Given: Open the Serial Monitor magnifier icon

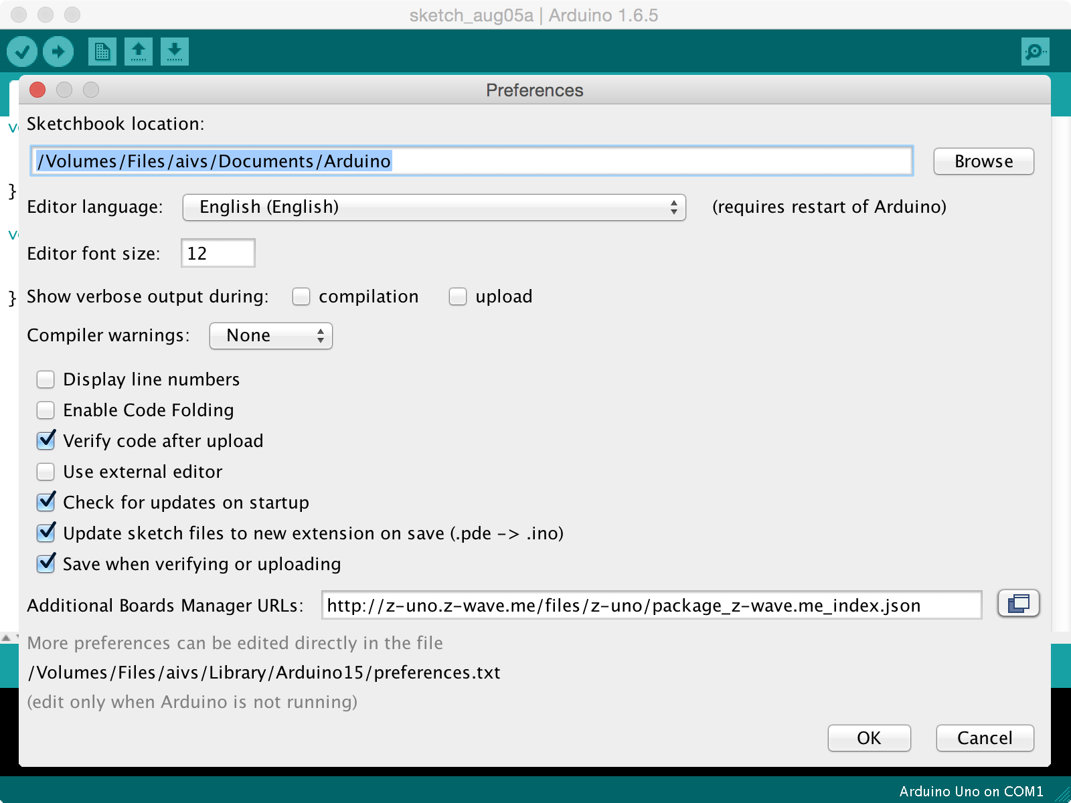Looking at the screenshot, I should [x=1035, y=52].
